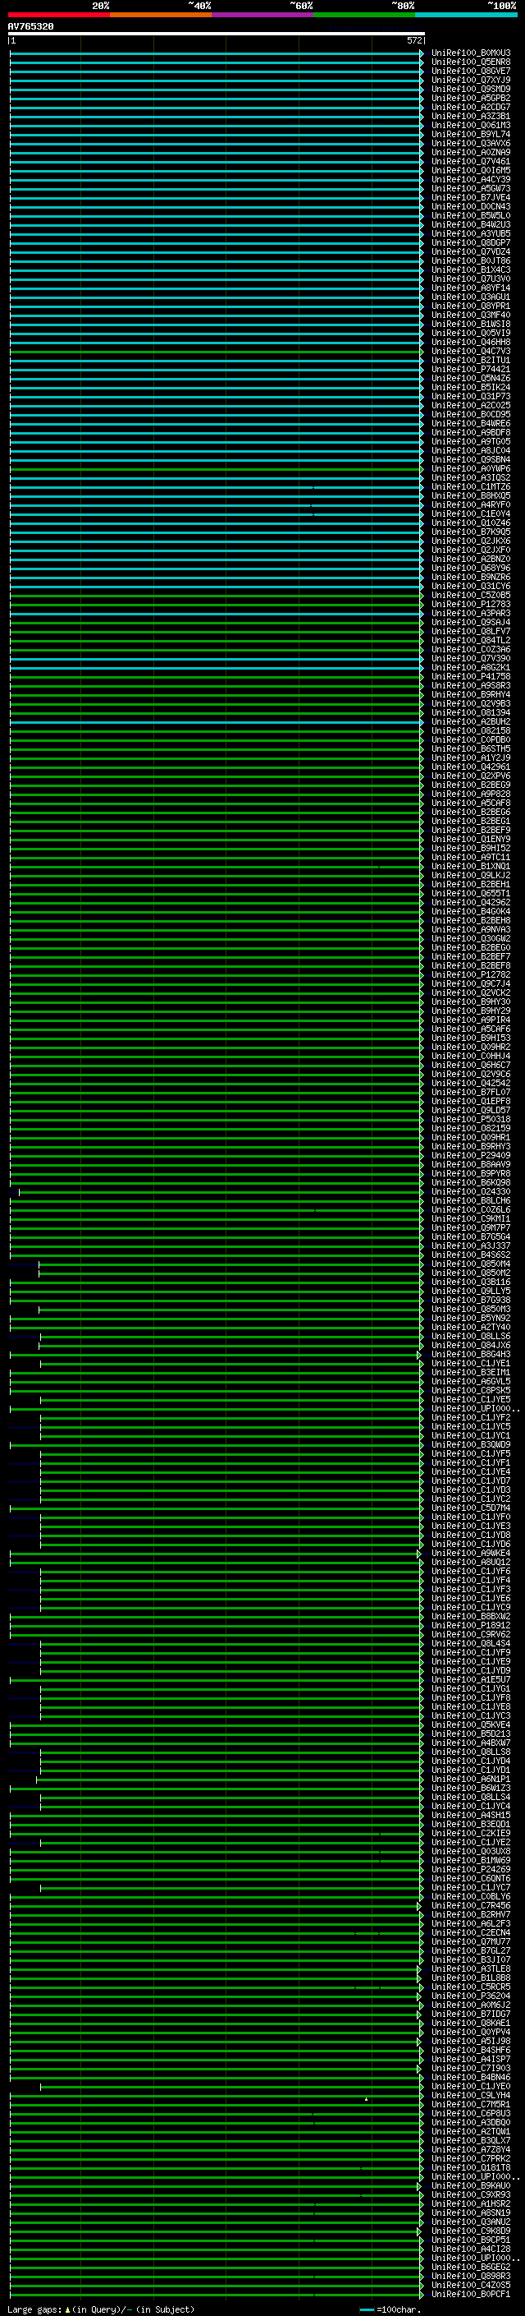The image size is (525, 2316).
Task: Click the cyan 100% identity legend segment
Action: 466,15
